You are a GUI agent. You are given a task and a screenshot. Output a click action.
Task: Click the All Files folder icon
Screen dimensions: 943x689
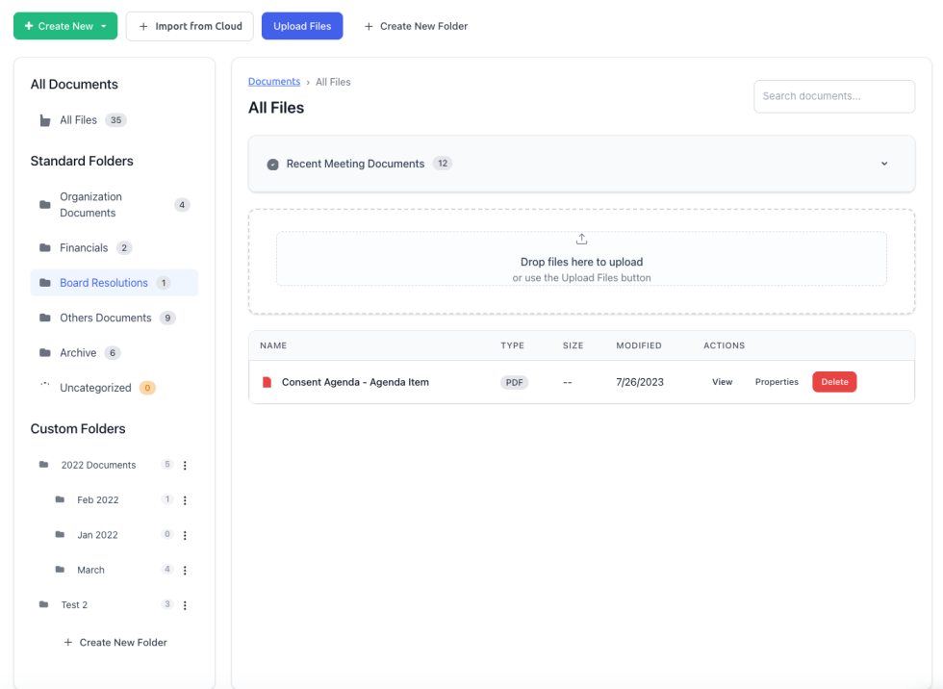45,120
